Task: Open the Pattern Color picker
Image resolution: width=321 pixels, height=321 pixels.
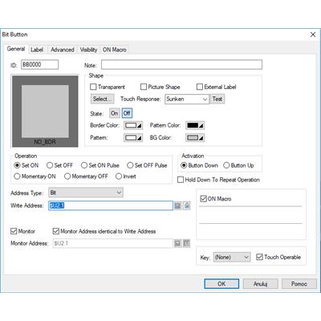Action: click(x=195, y=125)
